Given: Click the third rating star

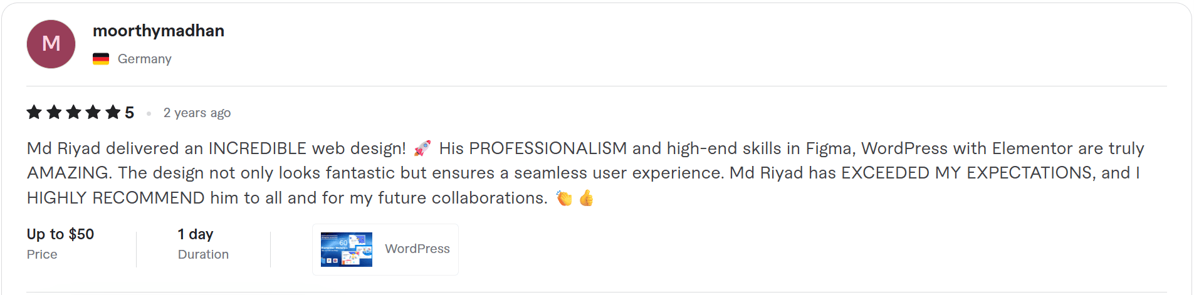Looking at the screenshot, I should (x=73, y=113).
